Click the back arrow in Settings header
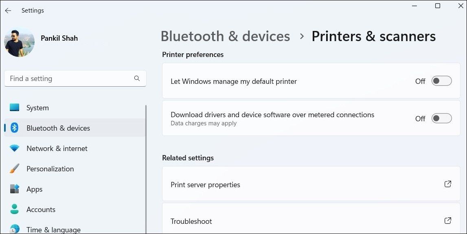The width and height of the screenshot is (467, 234). pos(8,11)
